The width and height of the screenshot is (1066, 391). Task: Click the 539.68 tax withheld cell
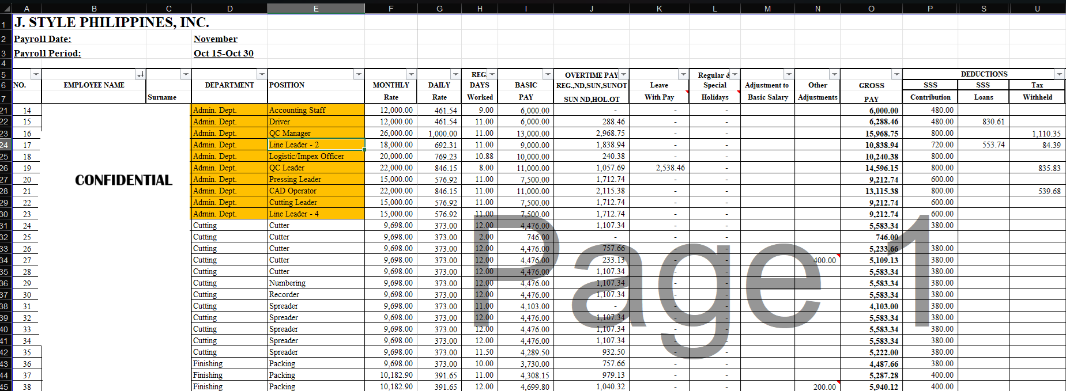pos(1037,191)
